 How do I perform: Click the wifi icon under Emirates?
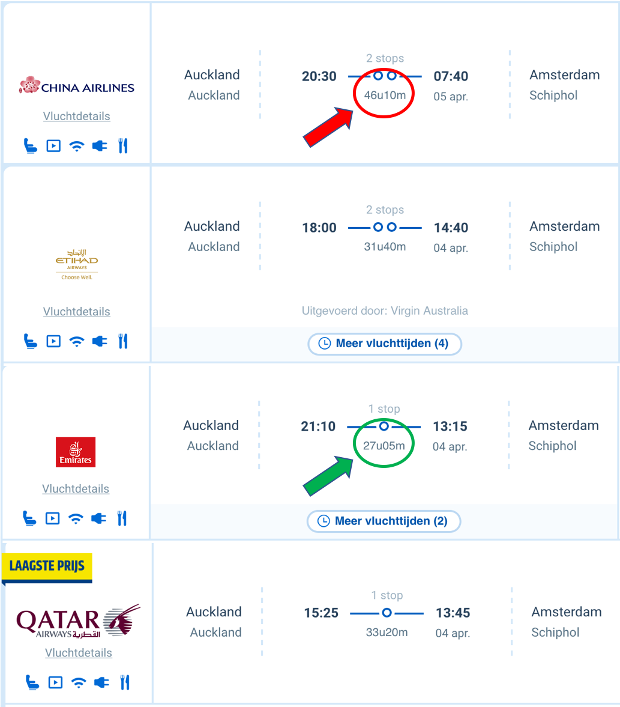[x=76, y=518]
